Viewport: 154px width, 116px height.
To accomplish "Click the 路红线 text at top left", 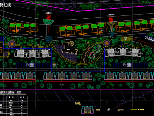I will [5, 5].
